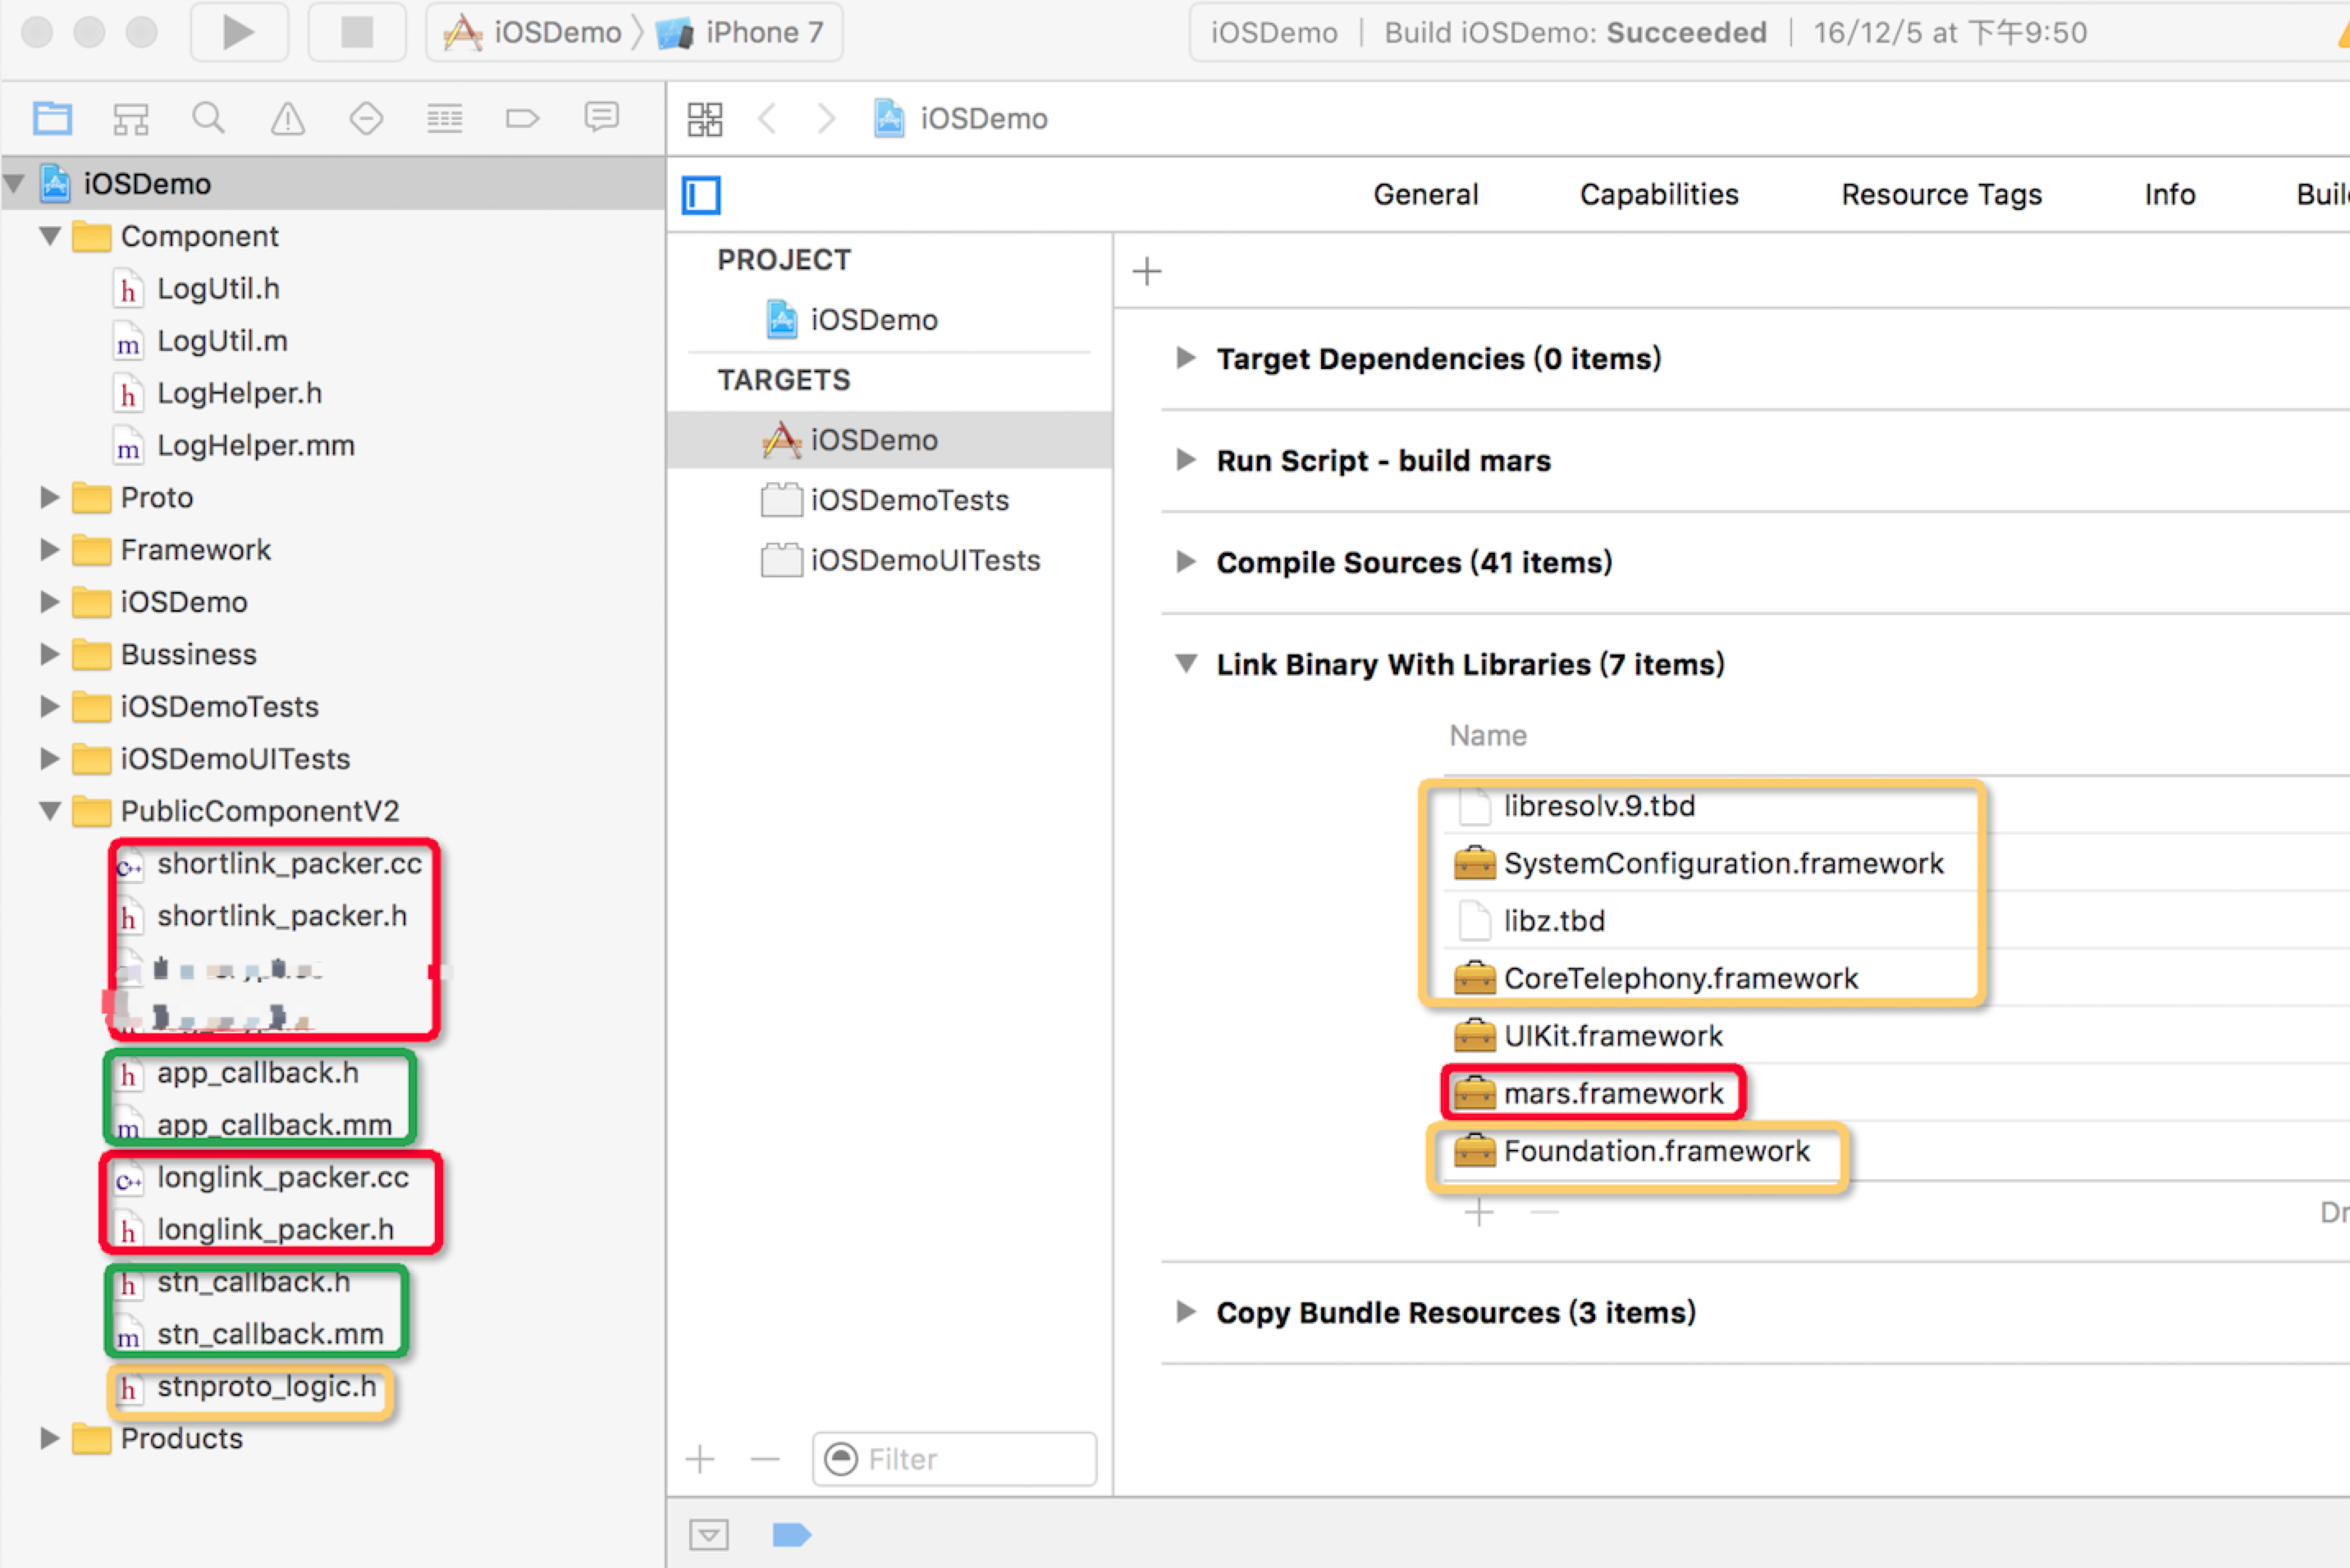Open the test navigator diamond icon
The height and width of the screenshot is (1568, 2350).
(x=366, y=119)
